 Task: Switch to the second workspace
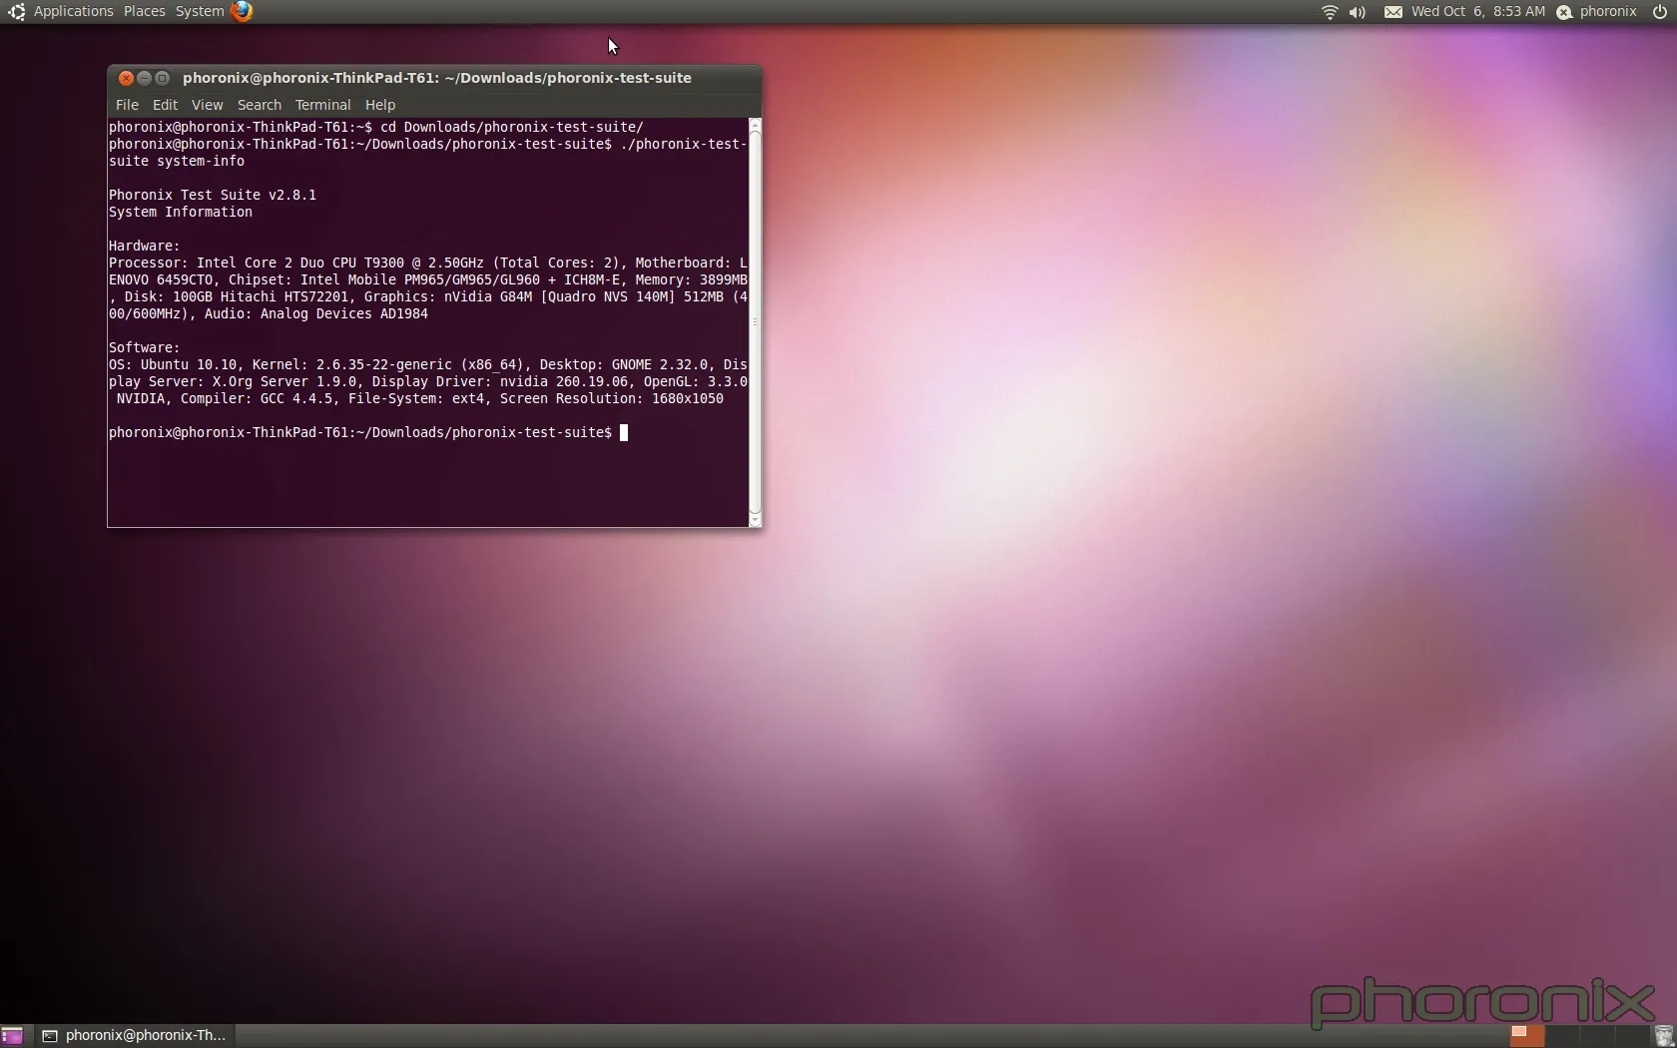[1562, 1036]
